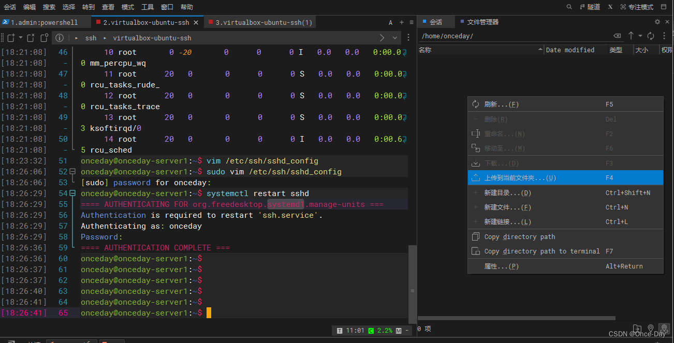This screenshot has width=674, height=343.
Task: Open the 隧道 tunnel button
Action: tap(590, 7)
